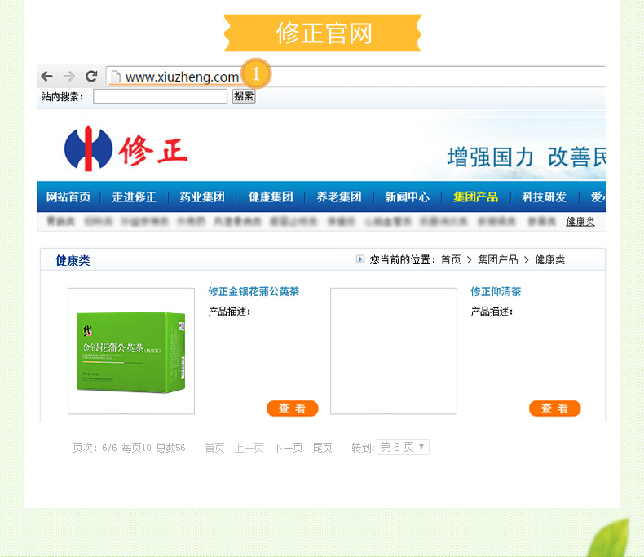Viewport: 644px width, 557px height.
Task: Reload the page with refresh icon
Action: click(91, 76)
